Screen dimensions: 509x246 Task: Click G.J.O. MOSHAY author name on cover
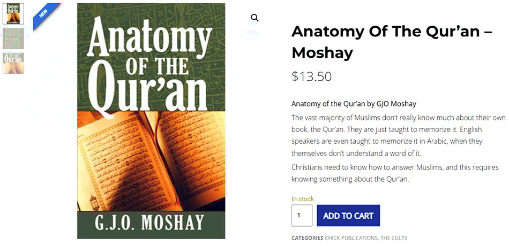click(150, 222)
